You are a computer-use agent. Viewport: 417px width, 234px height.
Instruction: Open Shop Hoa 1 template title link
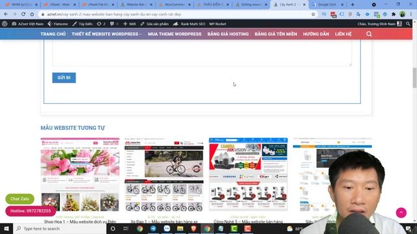80,222
